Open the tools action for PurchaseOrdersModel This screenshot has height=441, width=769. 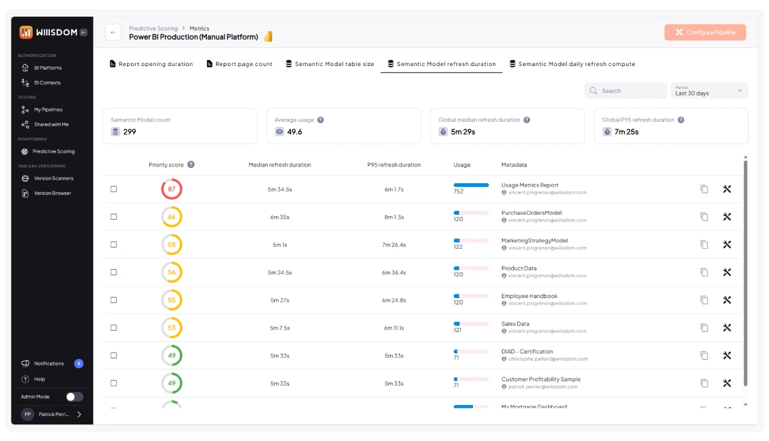pos(727,217)
